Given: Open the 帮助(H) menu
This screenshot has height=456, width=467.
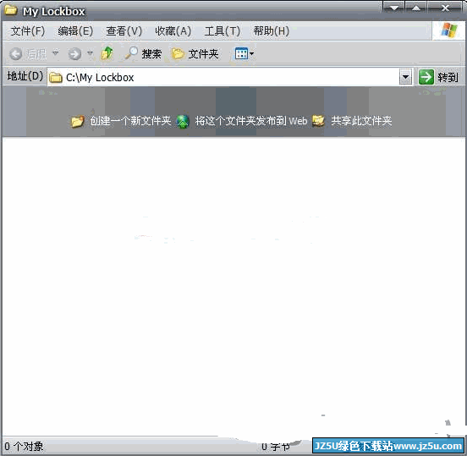Looking at the screenshot, I should coord(272,31).
